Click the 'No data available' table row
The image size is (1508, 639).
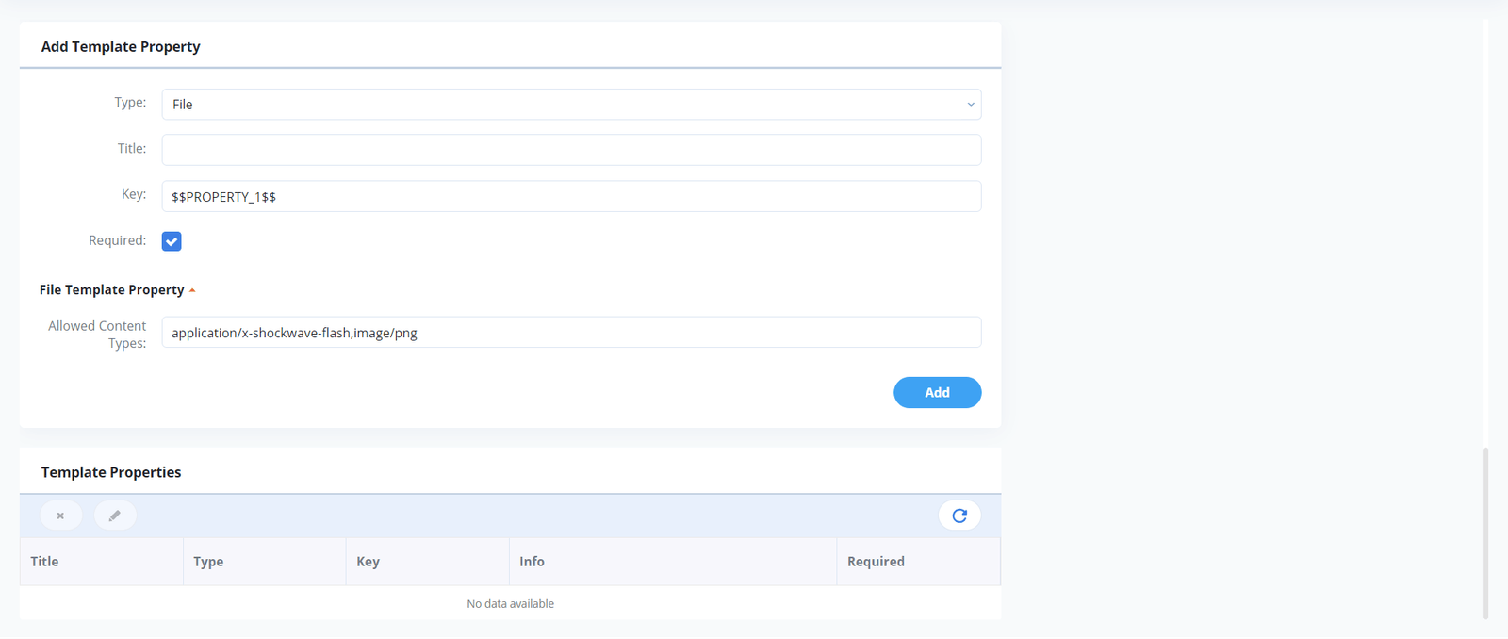510,604
